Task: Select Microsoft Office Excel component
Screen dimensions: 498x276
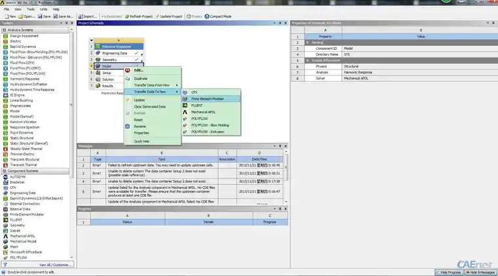Action: 26,252
